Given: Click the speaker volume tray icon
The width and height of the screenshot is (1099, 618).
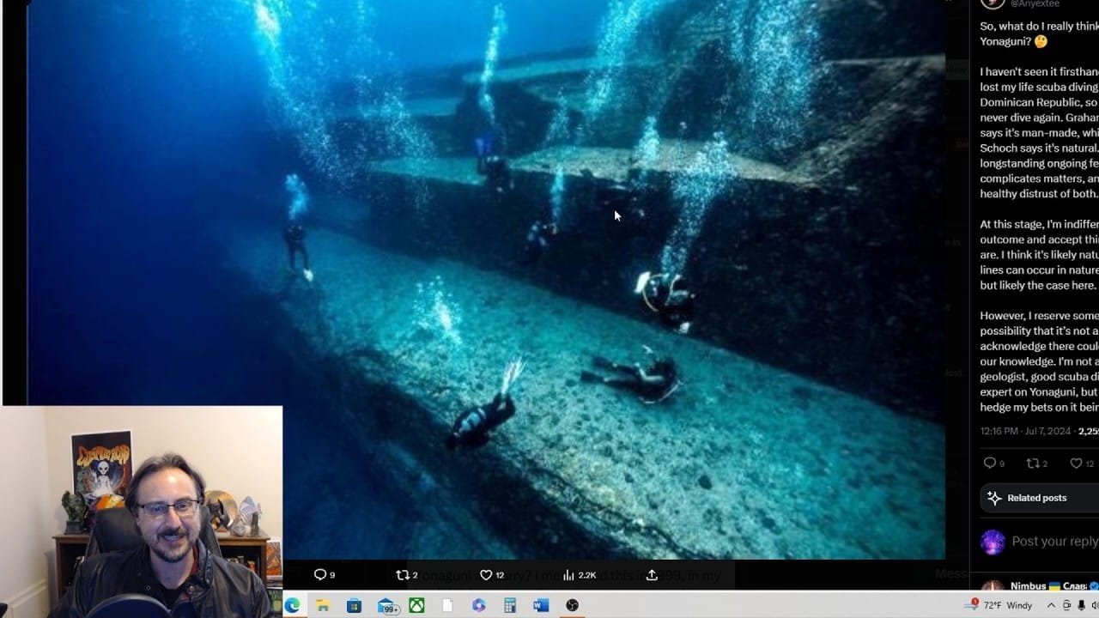Looking at the screenshot, I should pyautogui.click(x=1094, y=605).
